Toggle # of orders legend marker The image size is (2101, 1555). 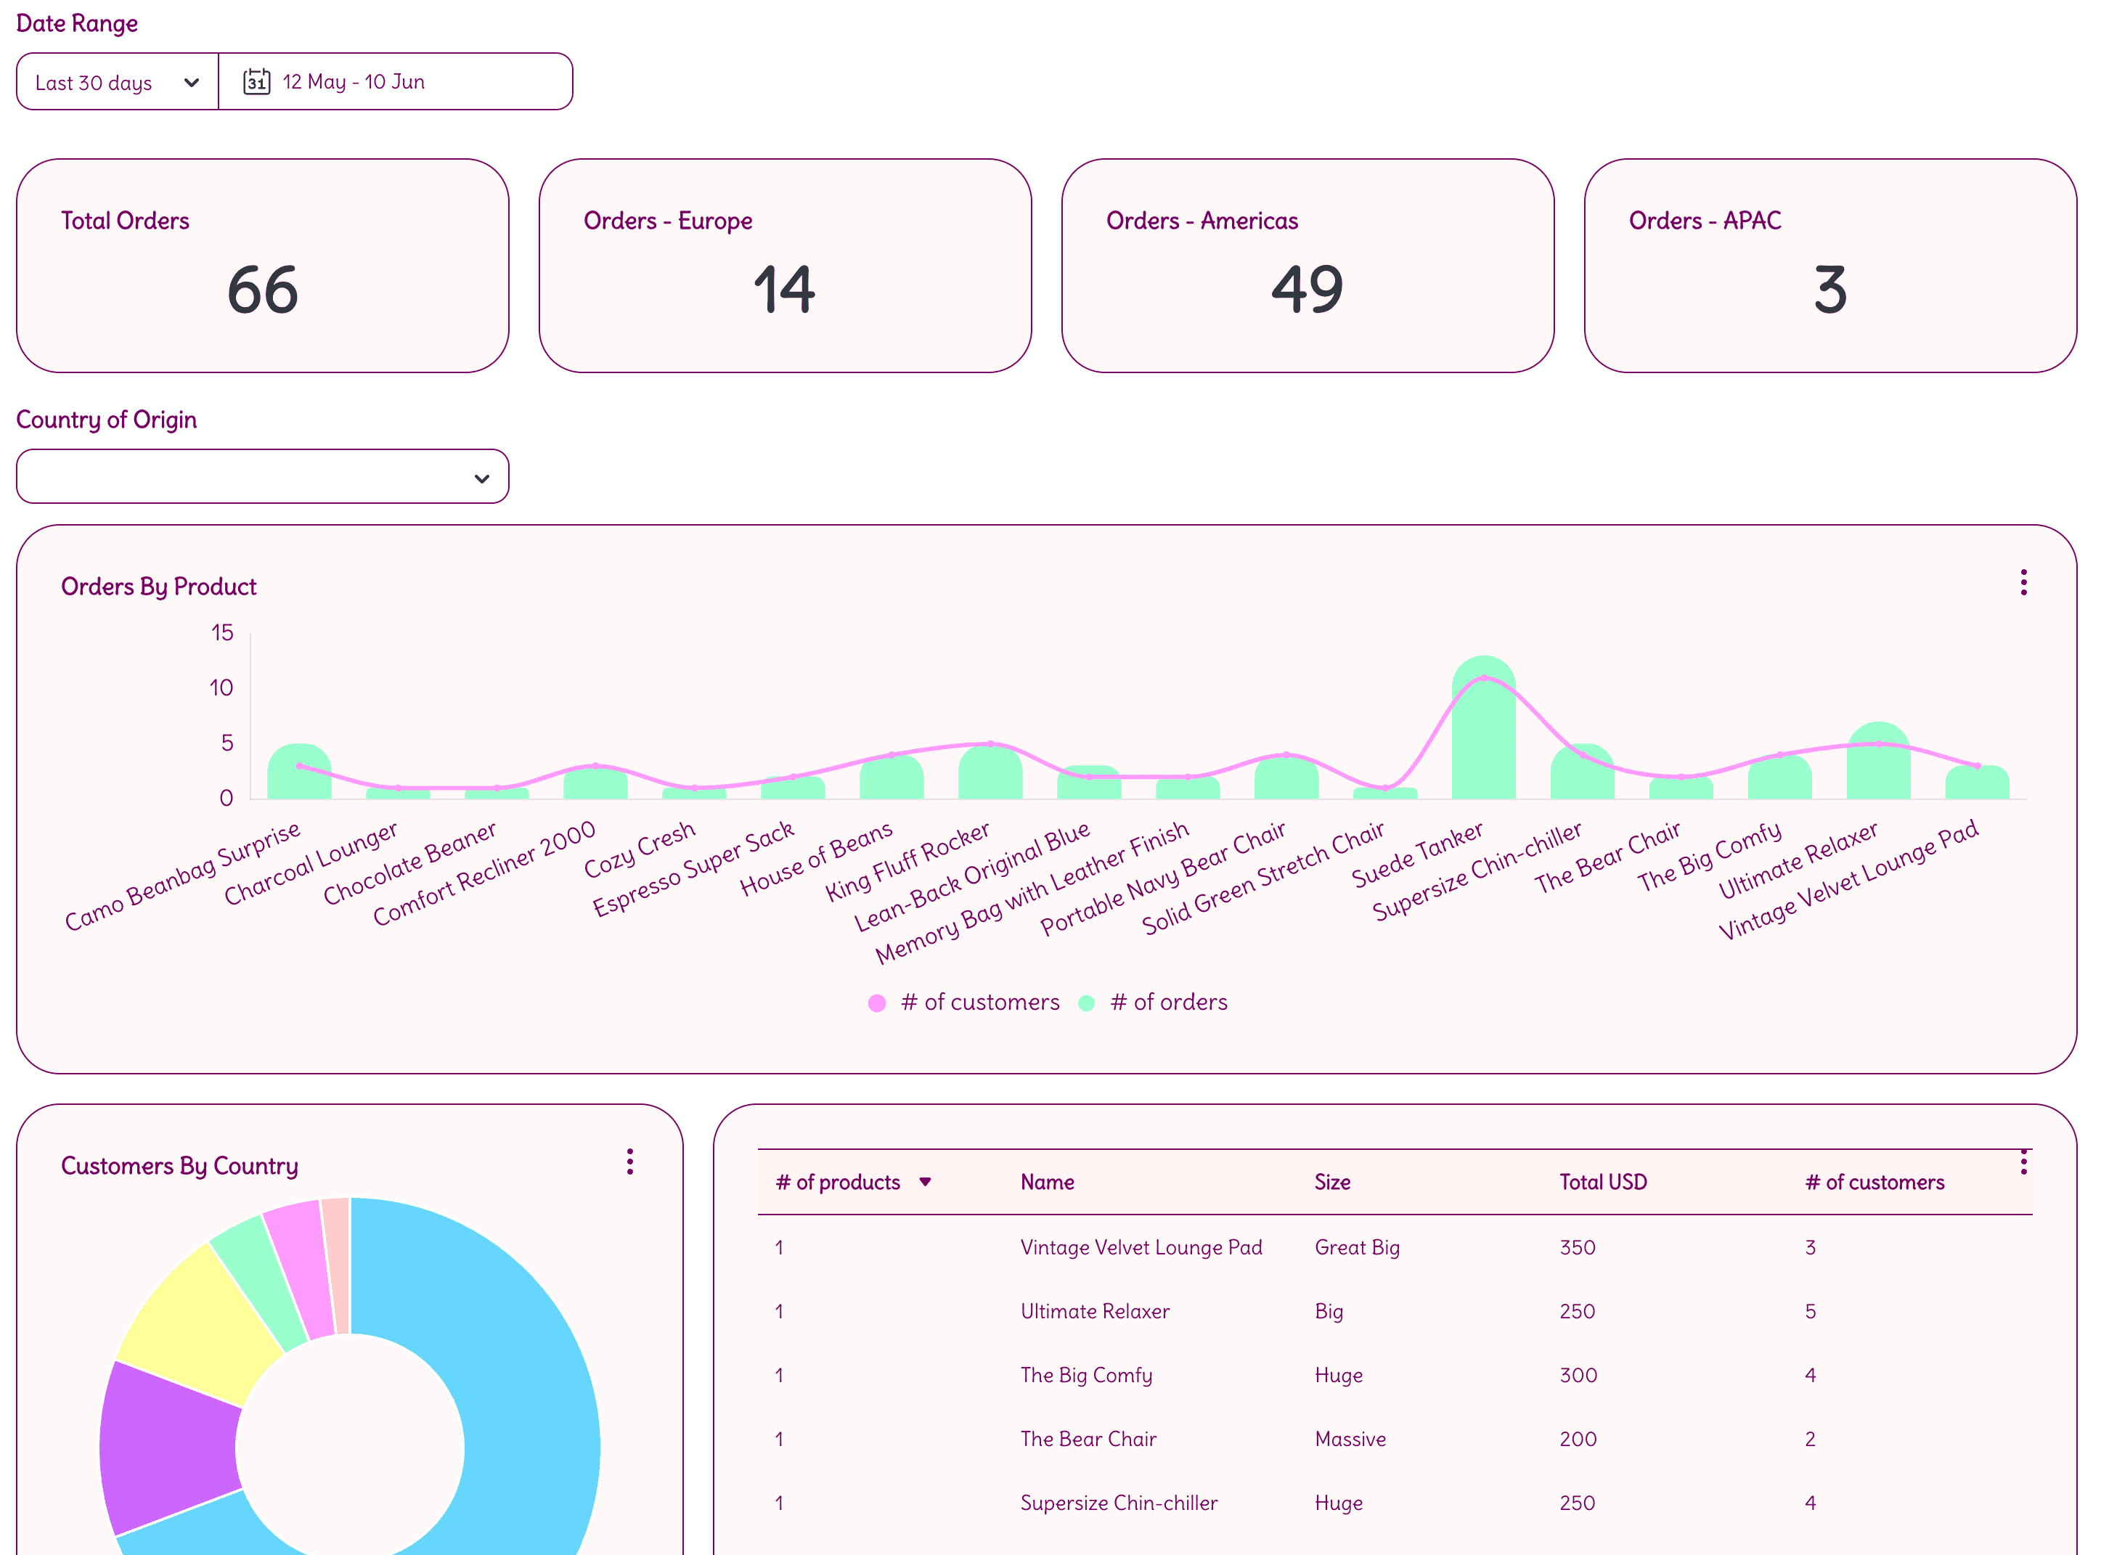click(1086, 1003)
